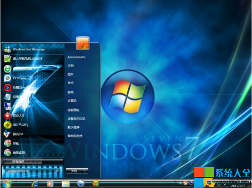This screenshot has width=252, height=188.
Task: Open Windows Media Player taskbar icon
Action: 50,183
